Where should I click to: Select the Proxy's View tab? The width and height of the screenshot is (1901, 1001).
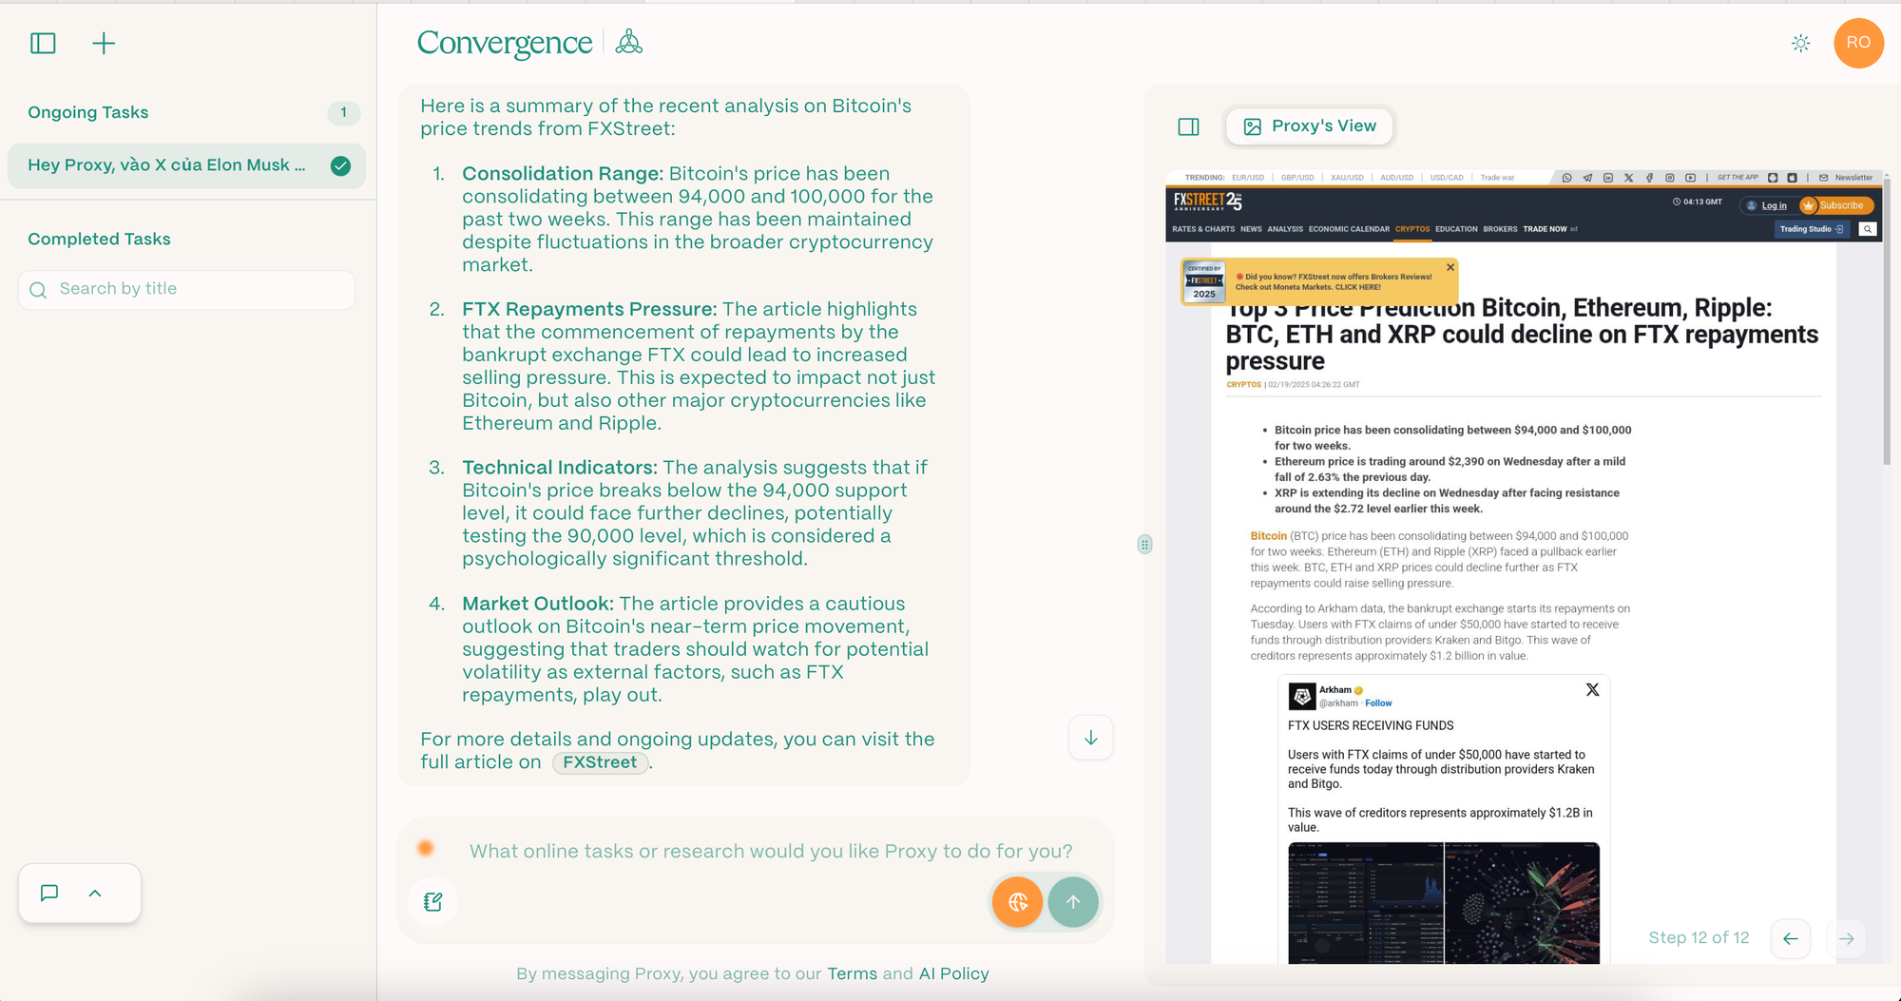pos(1310,126)
